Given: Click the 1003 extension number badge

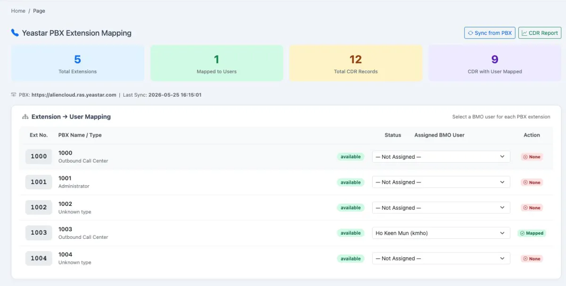Looking at the screenshot, I should pyautogui.click(x=39, y=233).
